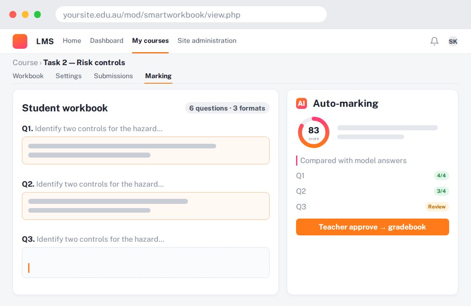The width and height of the screenshot is (471, 306).
Task: Click the Q2. question prompt text
Action: pos(93,184)
